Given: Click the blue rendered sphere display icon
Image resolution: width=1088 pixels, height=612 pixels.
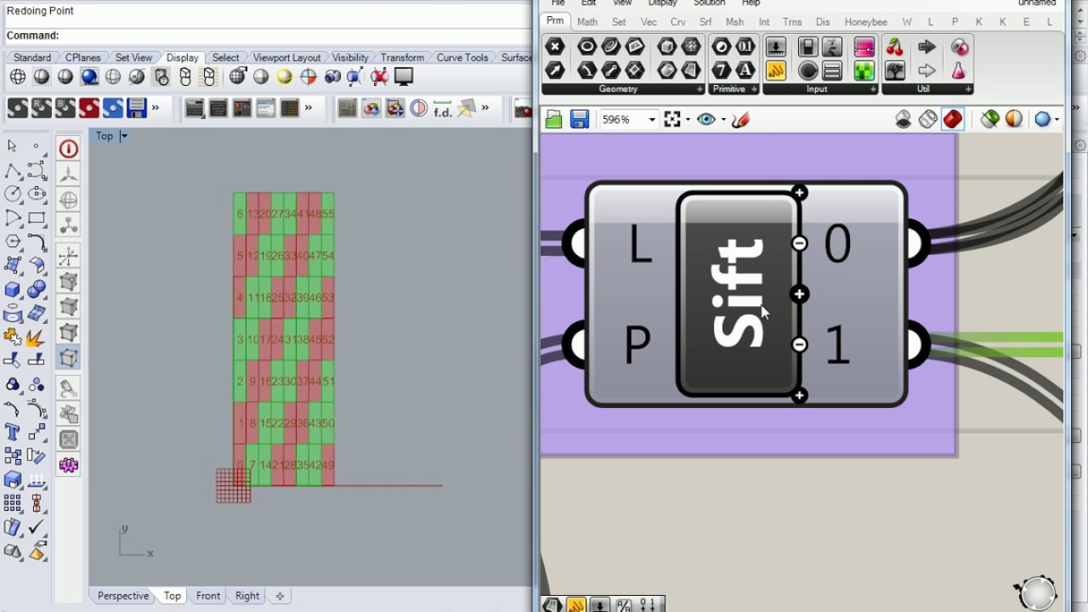Looking at the screenshot, I should (x=89, y=77).
